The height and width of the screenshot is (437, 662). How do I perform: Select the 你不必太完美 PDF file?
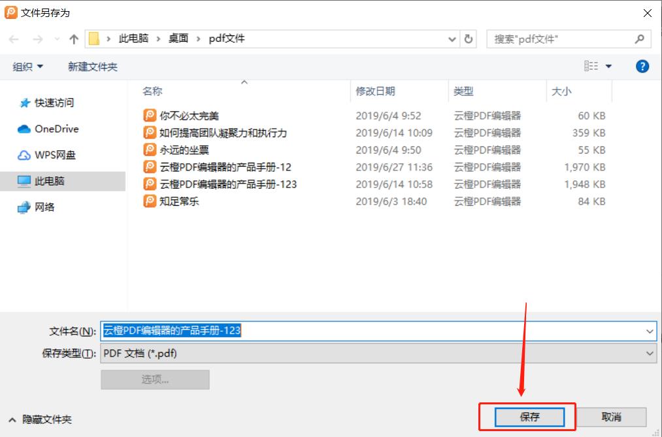point(189,116)
